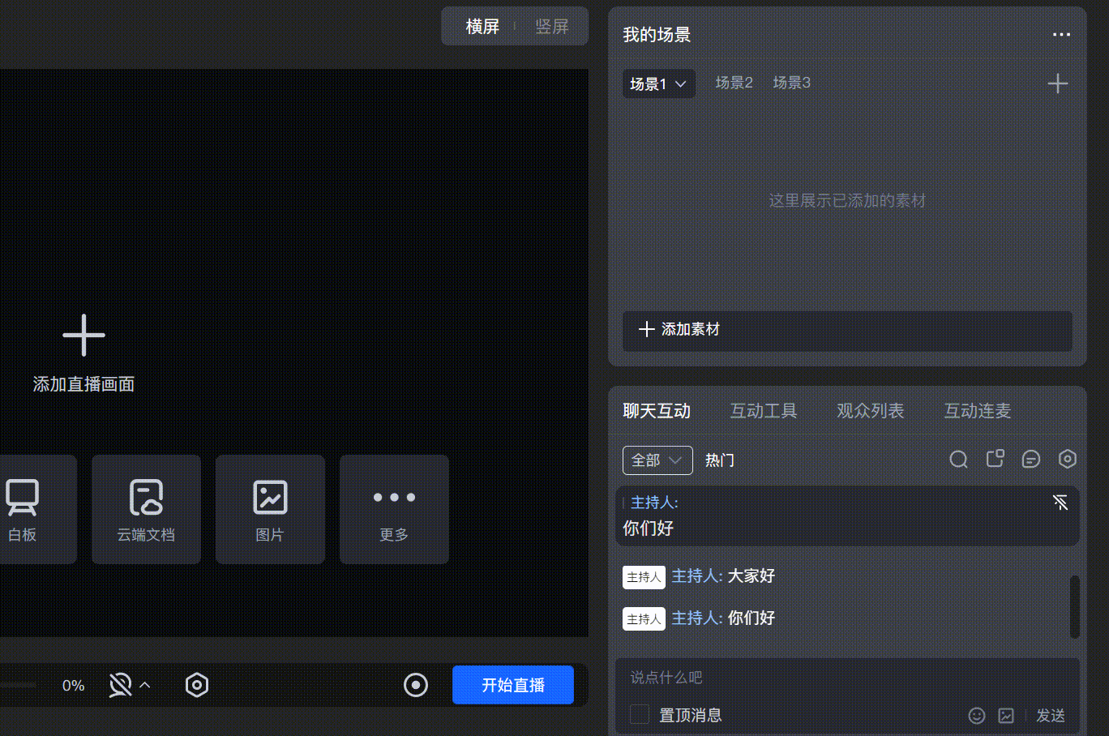Viewport: 1109px width, 736px height.
Task: Expand microphone options with the chevron
Action: tap(143, 685)
